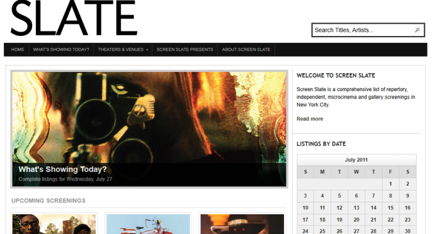Viewport: 432px width, 234px height.
Task: Open the third upcoming screening thumbnail
Action: [x=242, y=224]
